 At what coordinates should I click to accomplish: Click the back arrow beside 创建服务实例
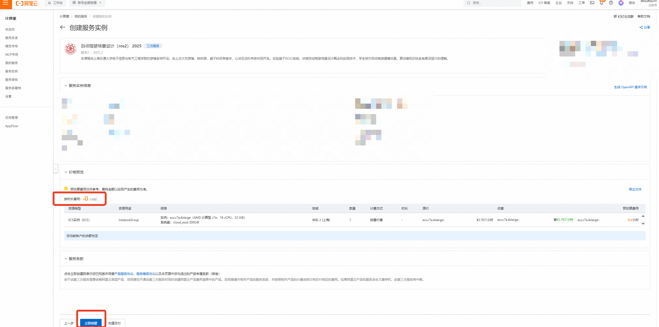[x=62, y=27]
